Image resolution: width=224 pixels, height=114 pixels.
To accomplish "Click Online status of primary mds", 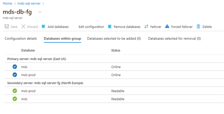I will pos(116,67).
